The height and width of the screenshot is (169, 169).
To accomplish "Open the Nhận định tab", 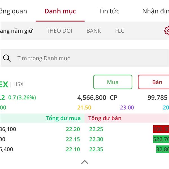I will pos(156,11).
